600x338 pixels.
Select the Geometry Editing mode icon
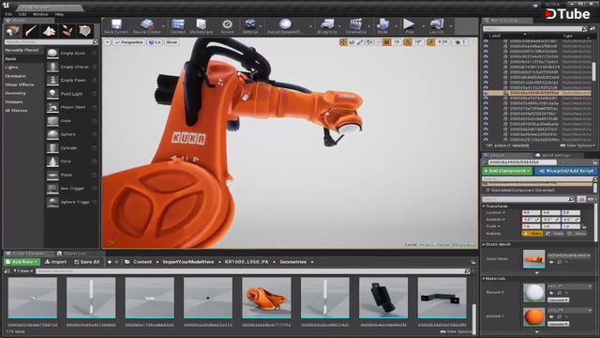[x=85, y=31]
